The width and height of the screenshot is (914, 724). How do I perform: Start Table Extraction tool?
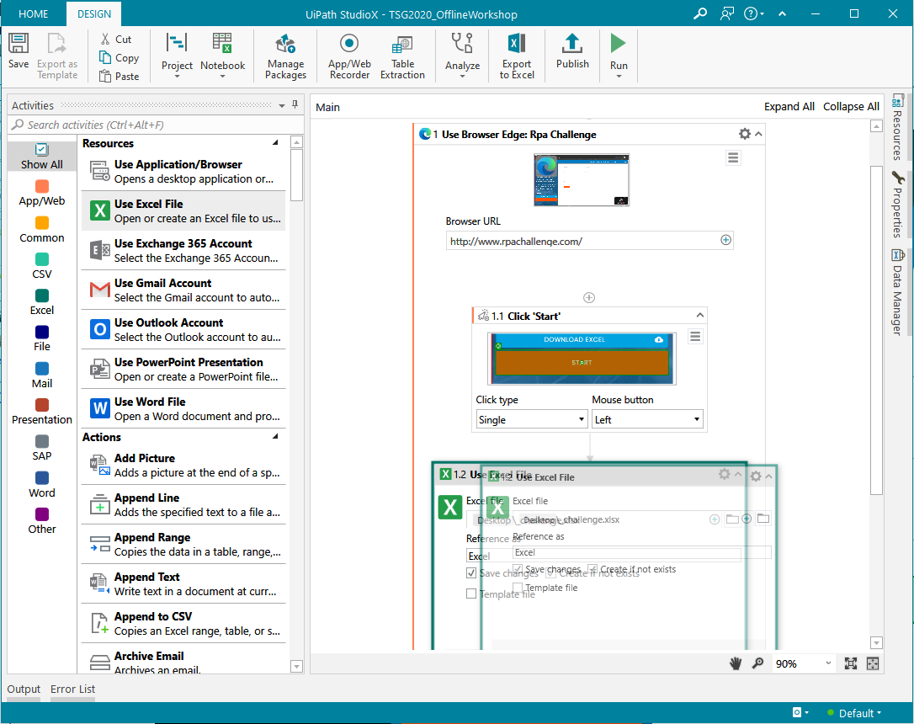(402, 56)
